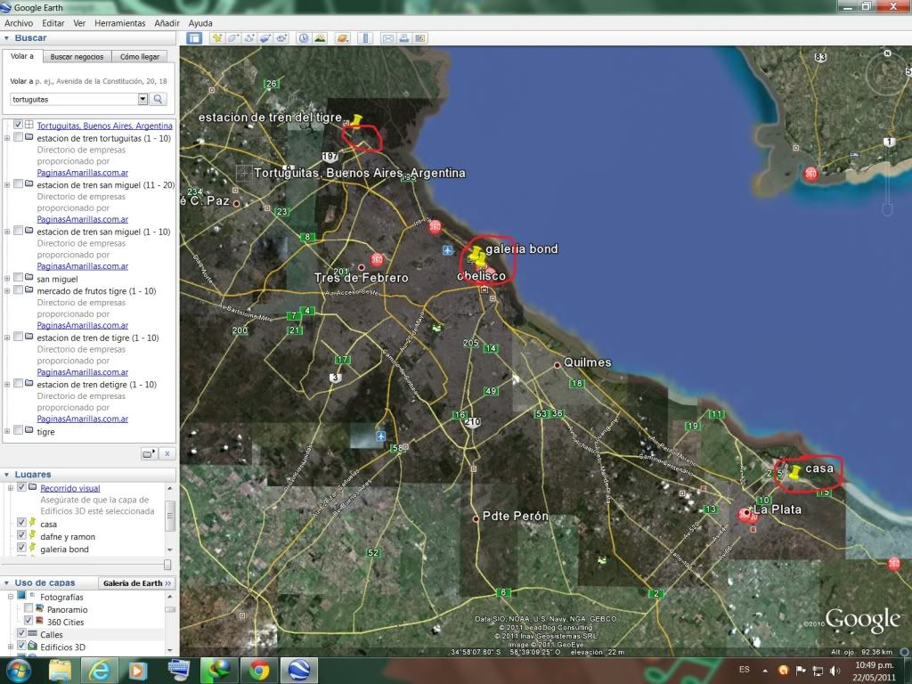Open the Galería de Earth button
This screenshot has height=684, width=912.
click(136, 583)
